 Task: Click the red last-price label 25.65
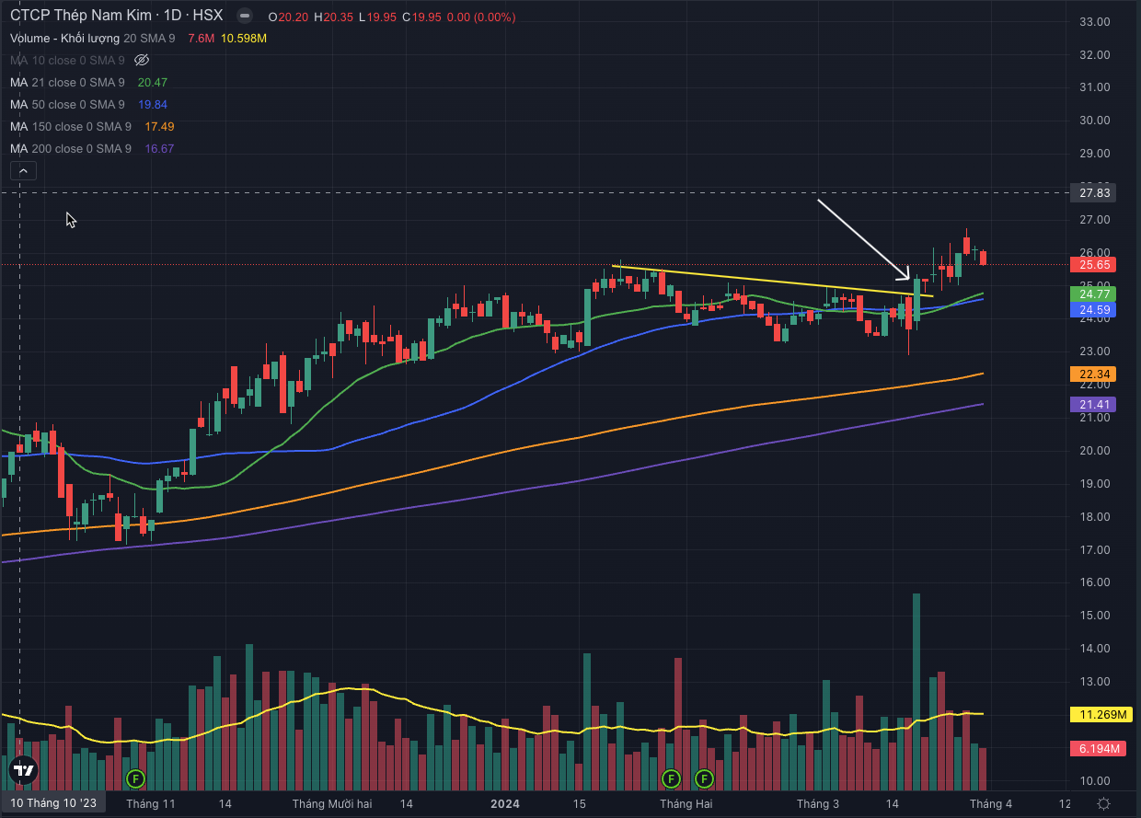pyautogui.click(x=1094, y=264)
